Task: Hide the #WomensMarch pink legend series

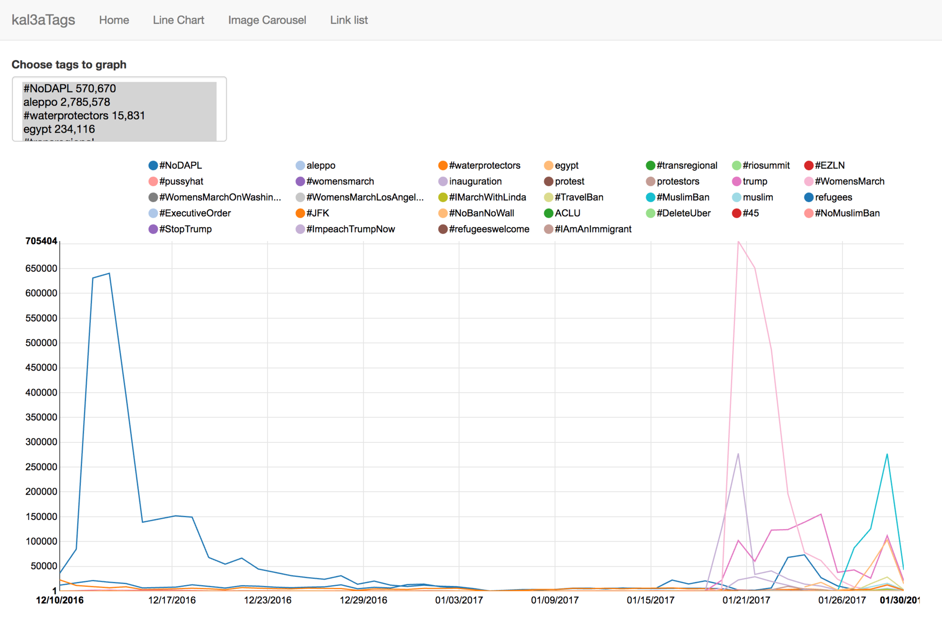Action: point(808,182)
